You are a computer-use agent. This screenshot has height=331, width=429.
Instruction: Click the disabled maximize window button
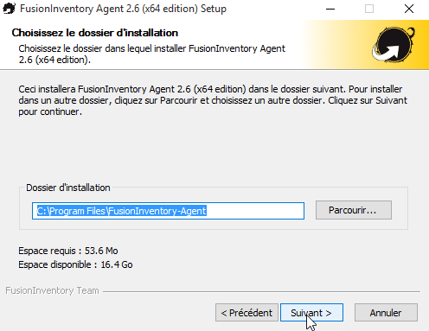[369, 9]
